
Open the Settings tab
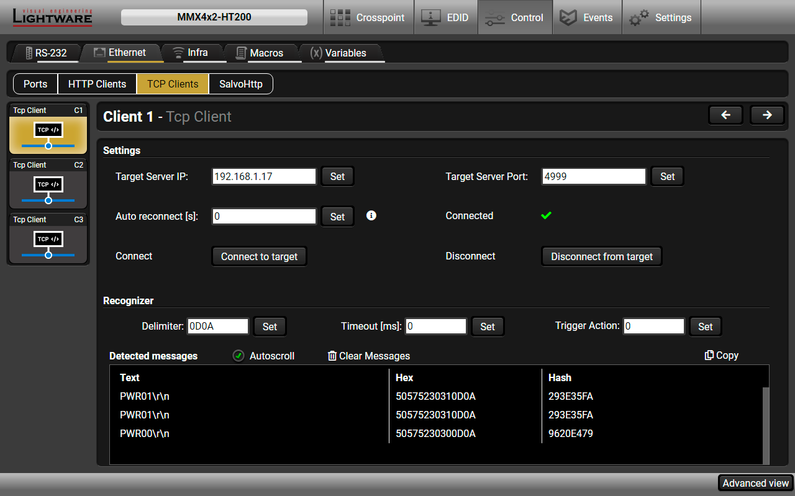pyautogui.click(x=661, y=17)
